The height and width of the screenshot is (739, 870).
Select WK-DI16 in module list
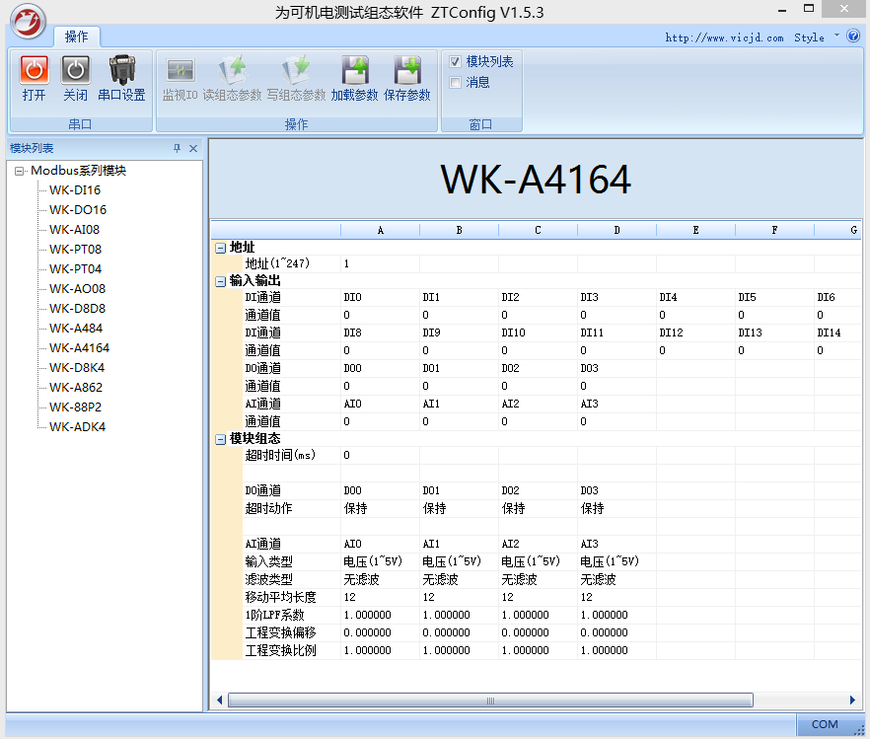pos(75,190)
